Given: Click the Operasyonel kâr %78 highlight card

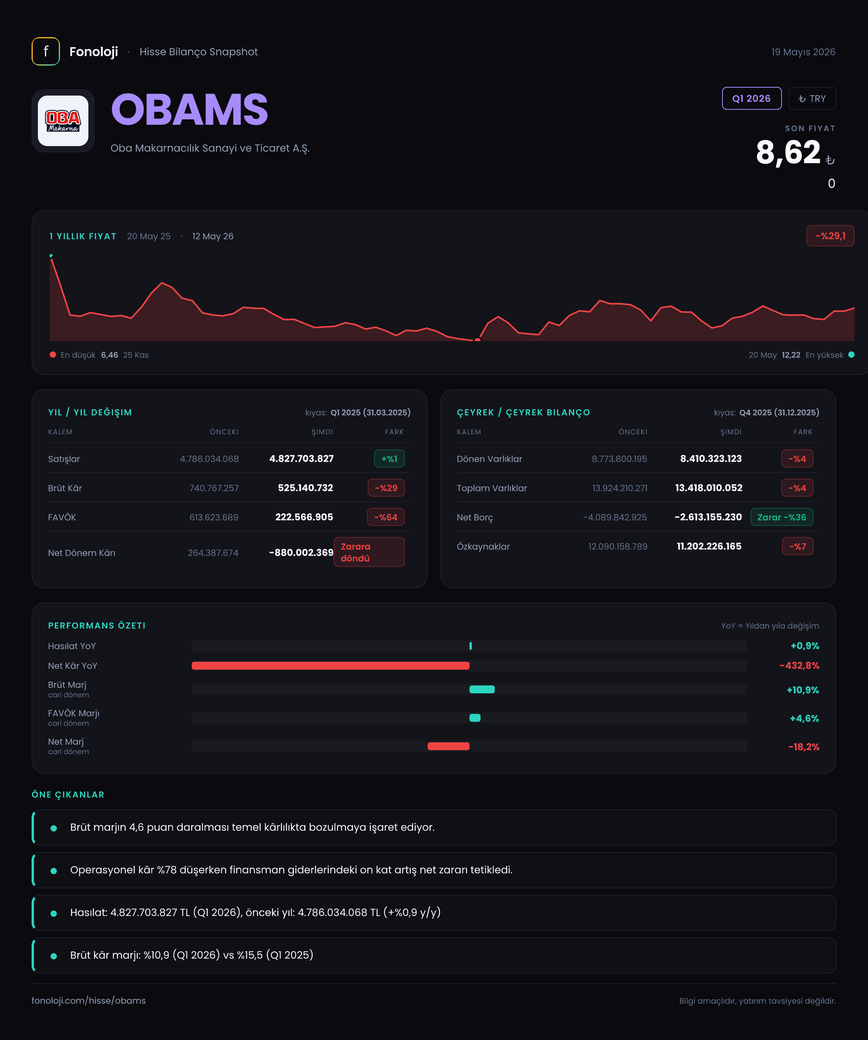Looking at the screenshot, I should click(434, 870).
